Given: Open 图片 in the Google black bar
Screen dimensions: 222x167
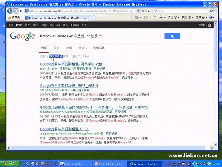Looking at the screenshot, I should point(27,25).
